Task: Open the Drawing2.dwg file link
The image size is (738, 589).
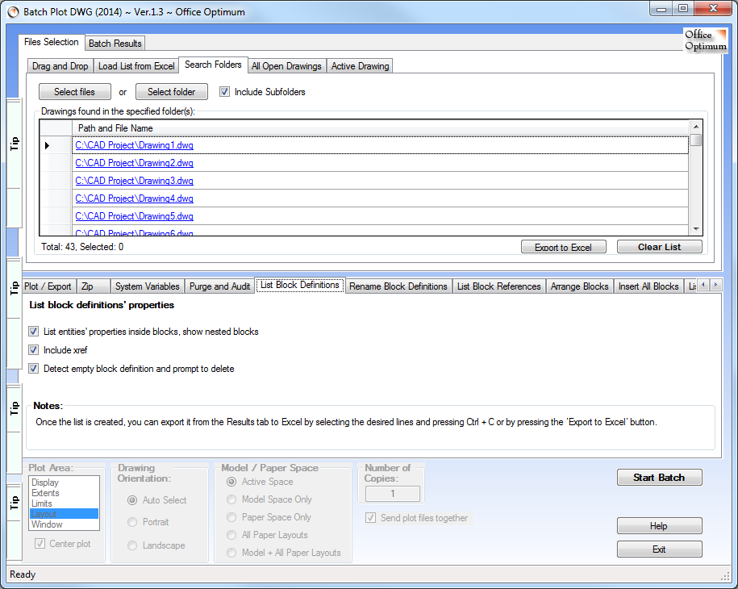Action: tap(134, 163)
